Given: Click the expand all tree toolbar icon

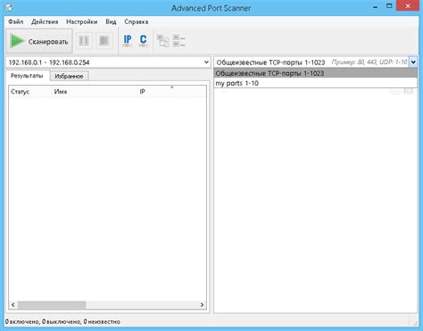Looking at the screenshot, I should (x=163, y=41).
